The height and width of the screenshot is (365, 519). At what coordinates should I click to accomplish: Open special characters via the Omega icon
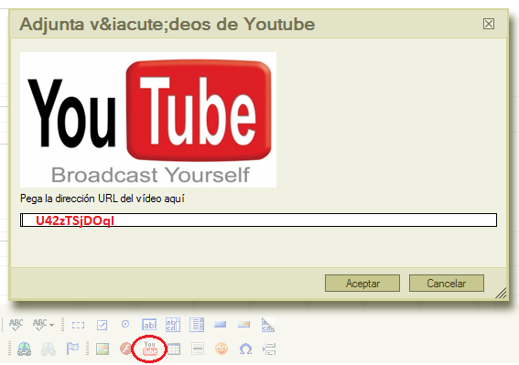(x=245, y=349)
